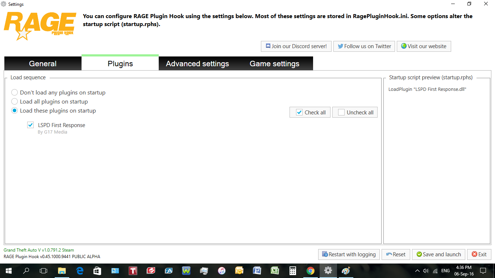Click the ENG language indicator
This screenshot has width=495, height=278.
(446, 271)
